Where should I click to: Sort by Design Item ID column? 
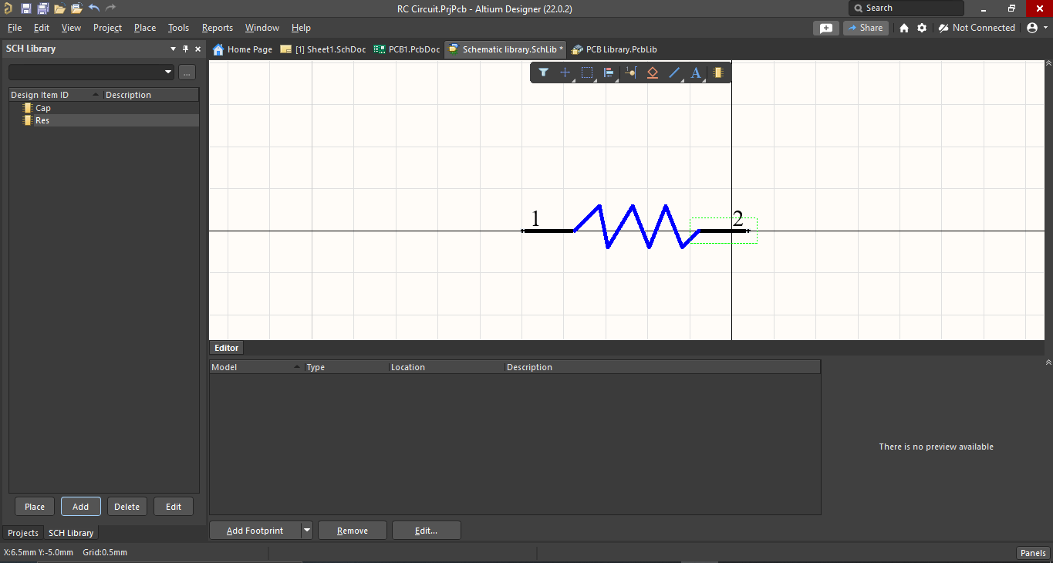click(x=56, y=95)
